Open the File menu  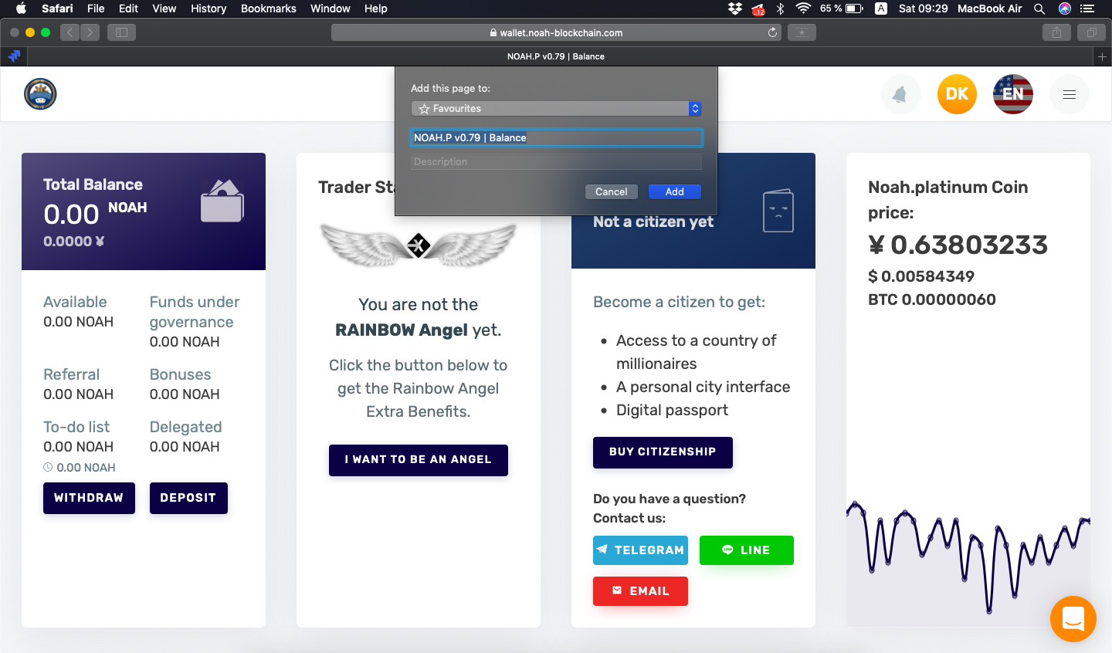96,8
